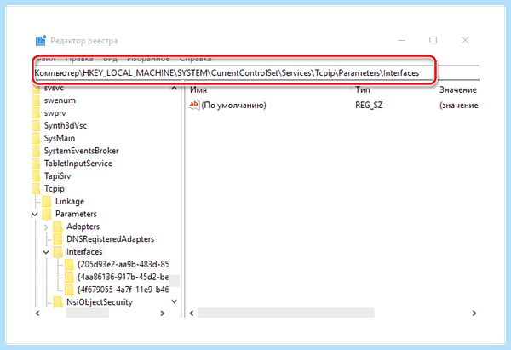
Task: Click the tree pane horizontal scrollbar thumb
Action: click(88, 313)
